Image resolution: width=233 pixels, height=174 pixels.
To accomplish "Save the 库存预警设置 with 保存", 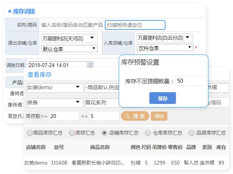I will [x=162, y=98].
